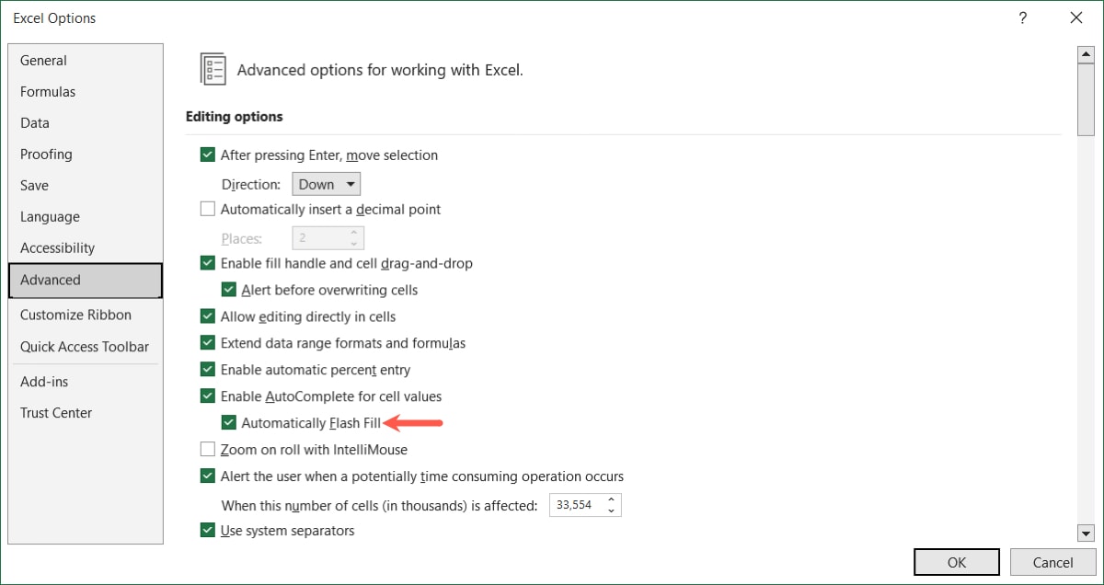Increase the affected cells number with stepper

coord(610,499)
